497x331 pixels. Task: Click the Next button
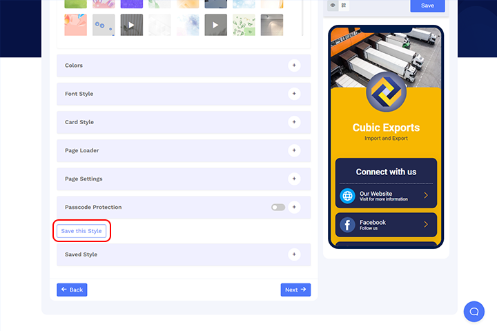coord(295,290)
